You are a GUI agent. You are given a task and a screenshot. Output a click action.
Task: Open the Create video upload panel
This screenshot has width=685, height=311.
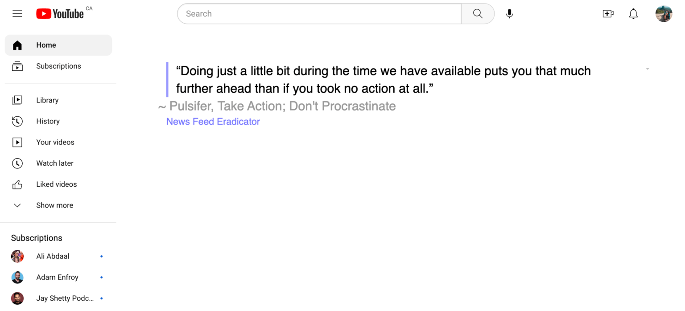pyautogui.click(x=608, y=13)
